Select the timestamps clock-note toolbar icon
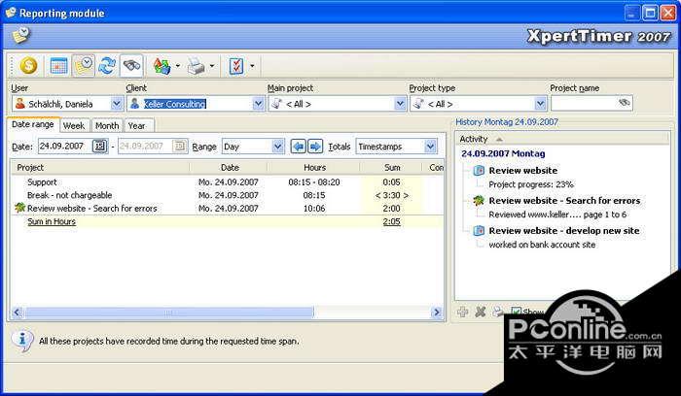Image resolution: width=681 pixels, height=396 pixels. [83, 66]
